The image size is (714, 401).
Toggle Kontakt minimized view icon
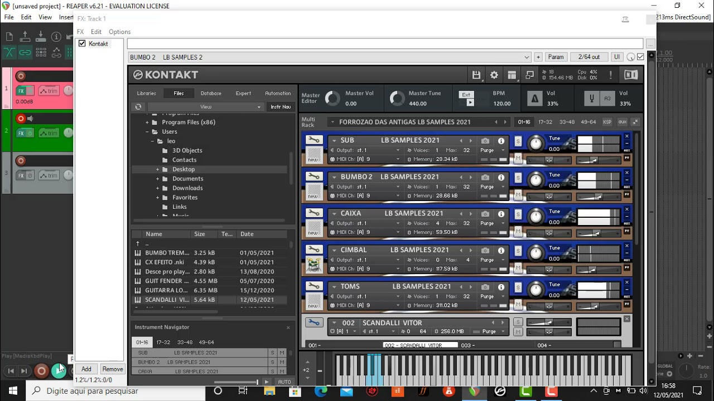click(529, 74)
